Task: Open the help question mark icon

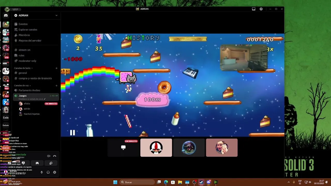Action: [x=261, y=9]
